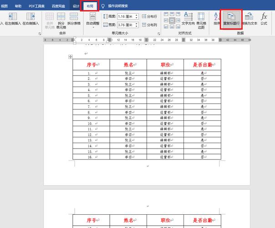Align cell text bottom center
This screenshot has width=275, height=228.
172,26
